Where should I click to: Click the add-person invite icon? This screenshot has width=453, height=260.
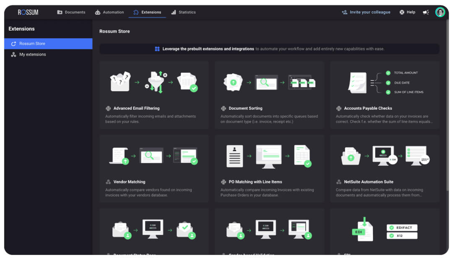pyautogui.click(x=344, y=12)
